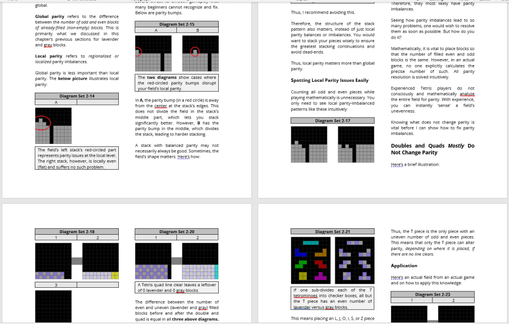
Task: Click the 'Application' heading
Action: [x=404, y=266]
